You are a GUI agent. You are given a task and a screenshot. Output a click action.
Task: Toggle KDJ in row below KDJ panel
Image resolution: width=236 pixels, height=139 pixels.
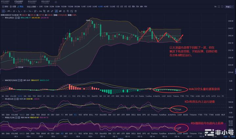click(x=75, y=115)
